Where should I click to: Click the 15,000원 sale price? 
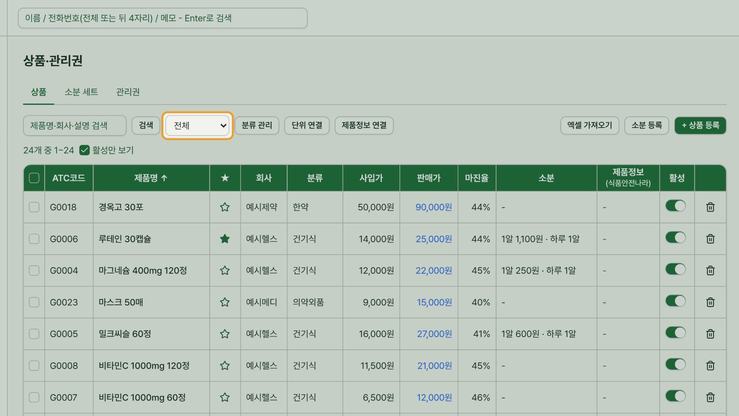tap(435, 302)
